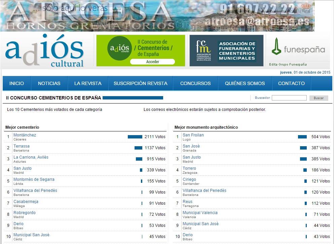Screen dimensions: 334x244
Task: Open LA REVISTA in navigation bar
Action: 88,83
